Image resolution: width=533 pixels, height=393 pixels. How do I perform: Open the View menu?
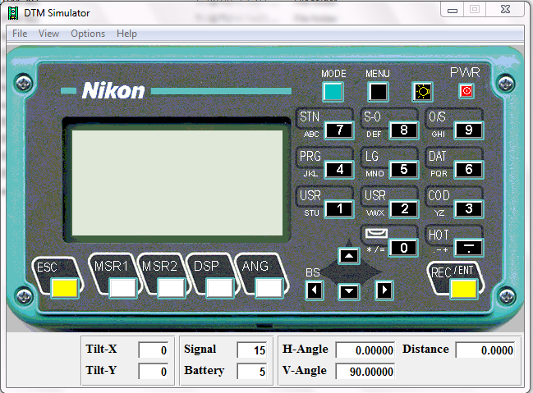coord(48,34)
